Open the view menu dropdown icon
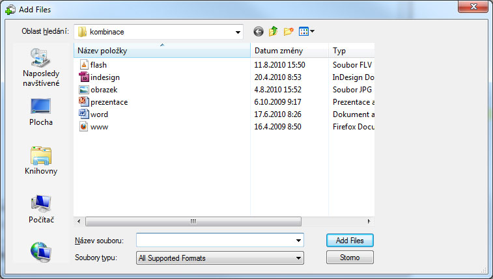493x279 pixels. 307,31
